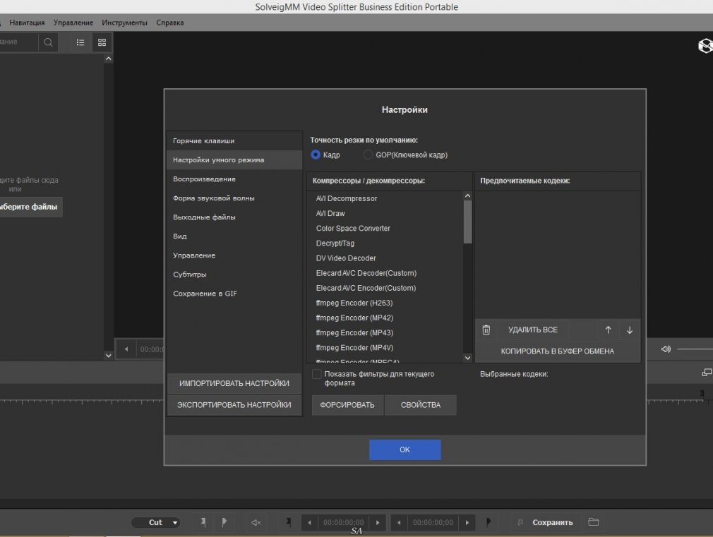Click the search magnifier icon in media panel

[48, 42]
